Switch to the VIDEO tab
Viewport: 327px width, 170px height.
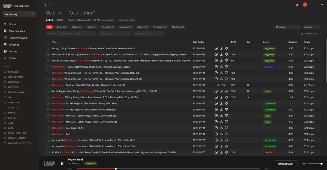60,20
